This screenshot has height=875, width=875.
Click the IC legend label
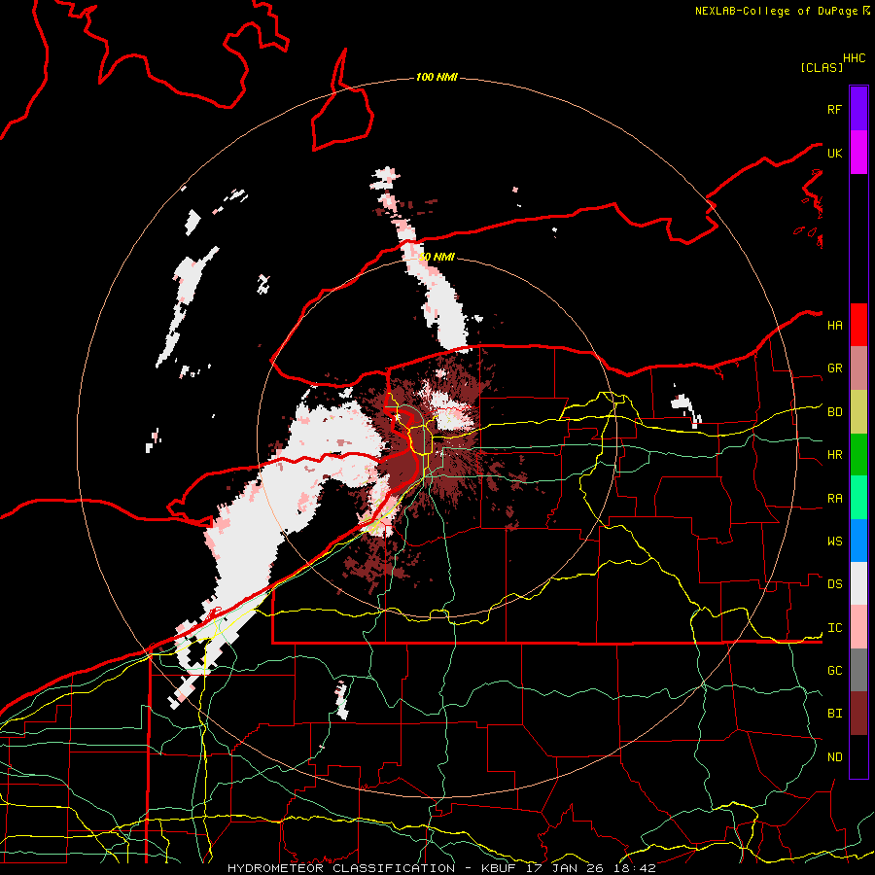click(835, 628)
